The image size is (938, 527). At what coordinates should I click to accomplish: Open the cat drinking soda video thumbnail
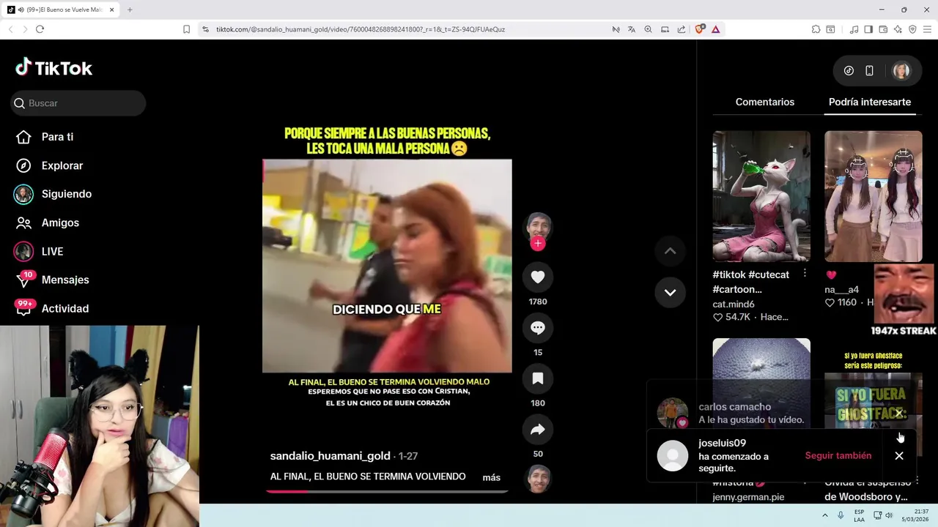(761, 196)
